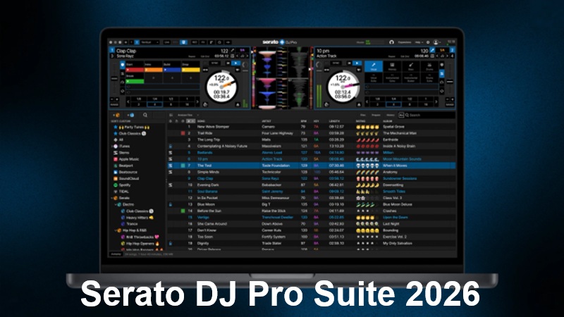Click the Autoplay button in status bar
The width and height of the screenshot is (564, 317).
click(x=116, y=254)
